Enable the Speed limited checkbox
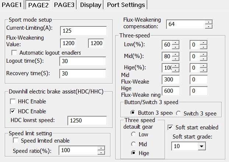Viewport: 229px width, 162px height. click(15, 141)
